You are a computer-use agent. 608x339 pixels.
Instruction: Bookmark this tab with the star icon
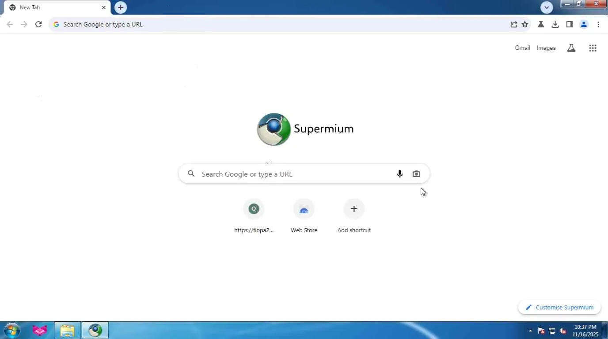pos(525,25)
